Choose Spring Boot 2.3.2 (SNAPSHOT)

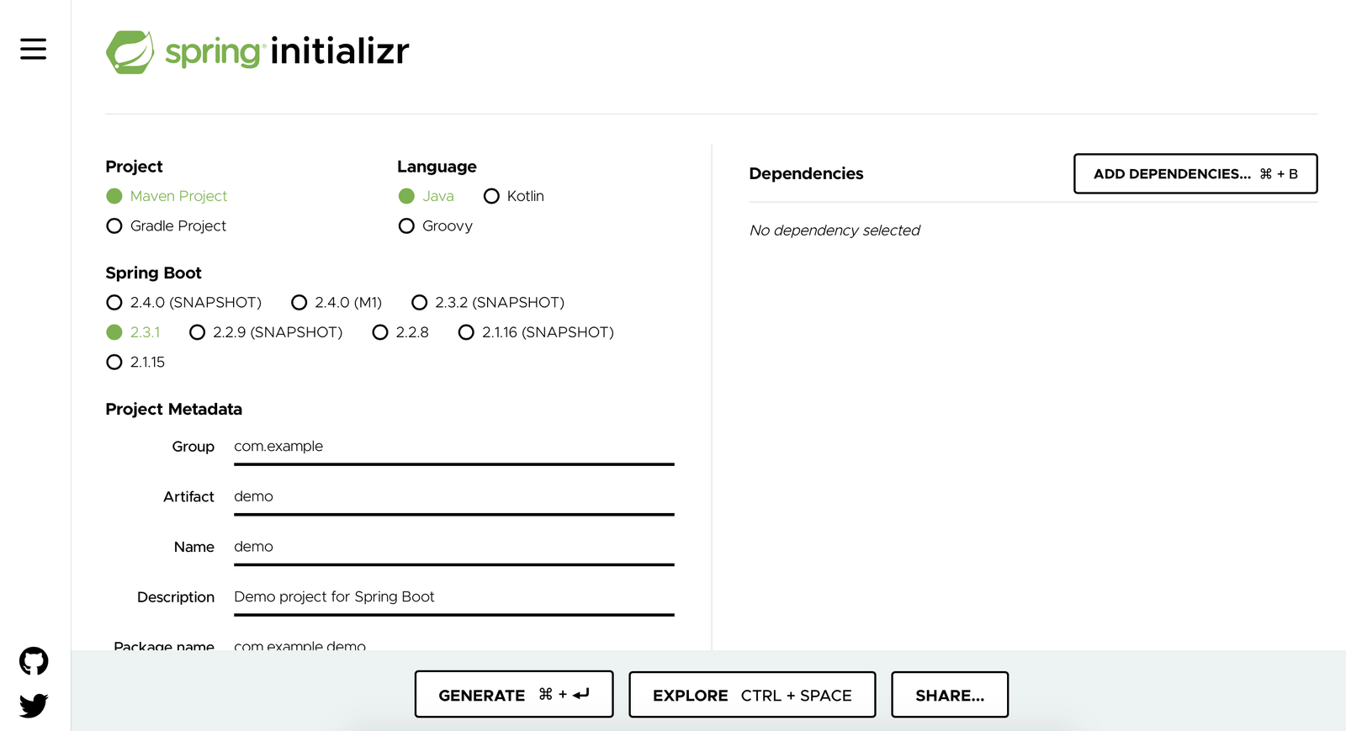point(488,302)
